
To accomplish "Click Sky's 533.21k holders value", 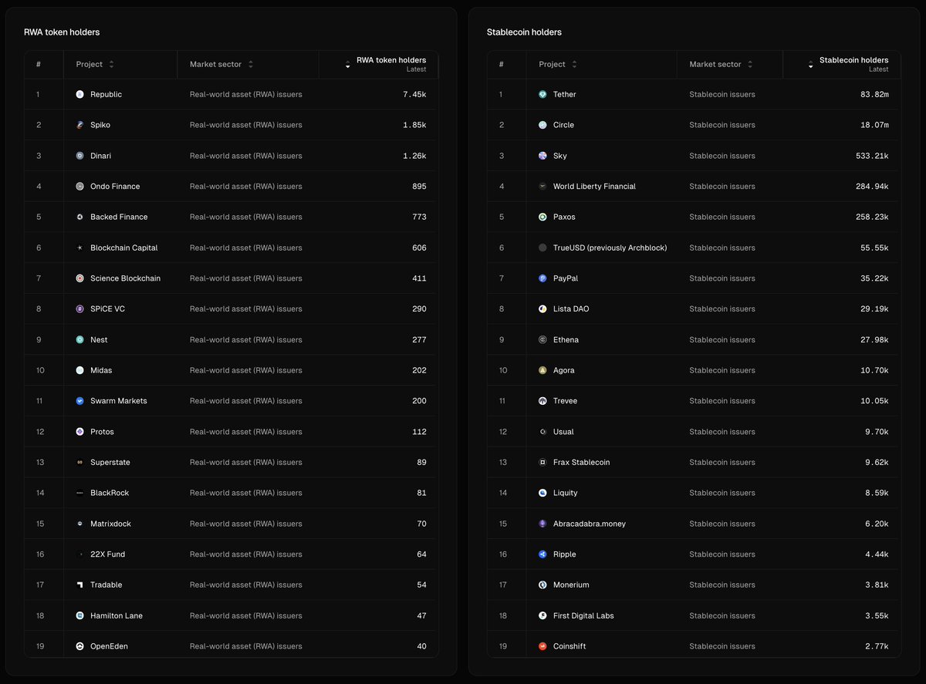I will pyautogui.click(x=872, y=156).
